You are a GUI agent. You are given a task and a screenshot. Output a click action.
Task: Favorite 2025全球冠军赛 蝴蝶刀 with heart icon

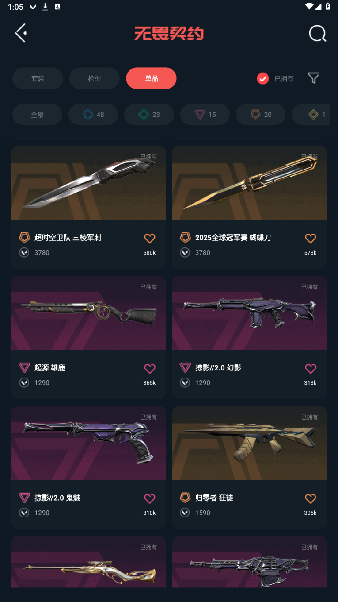(x=311, y=239)
